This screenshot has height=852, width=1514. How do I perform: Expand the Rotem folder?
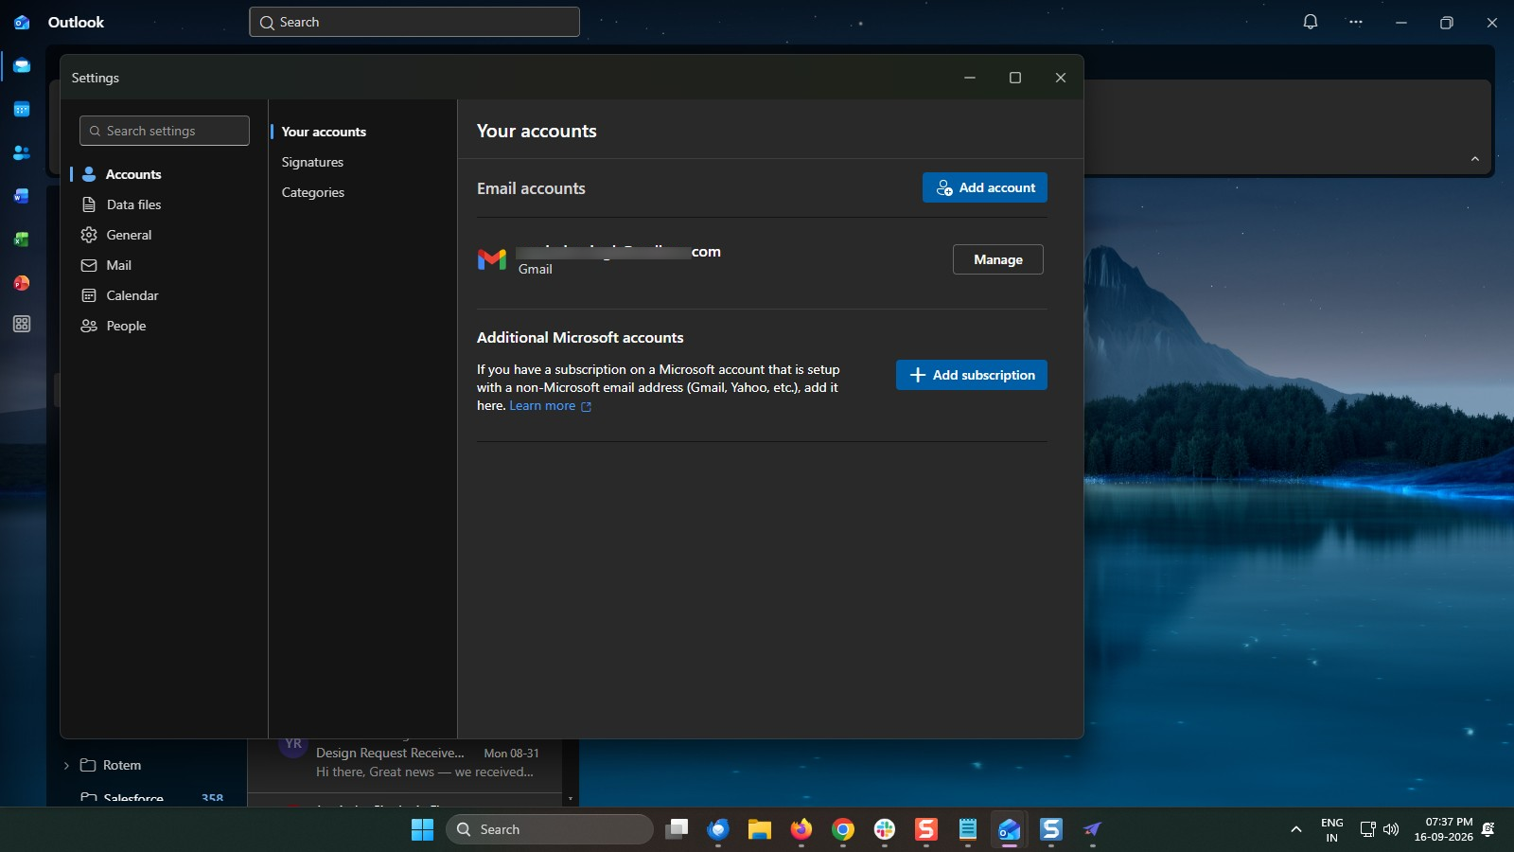click(66, 765)
